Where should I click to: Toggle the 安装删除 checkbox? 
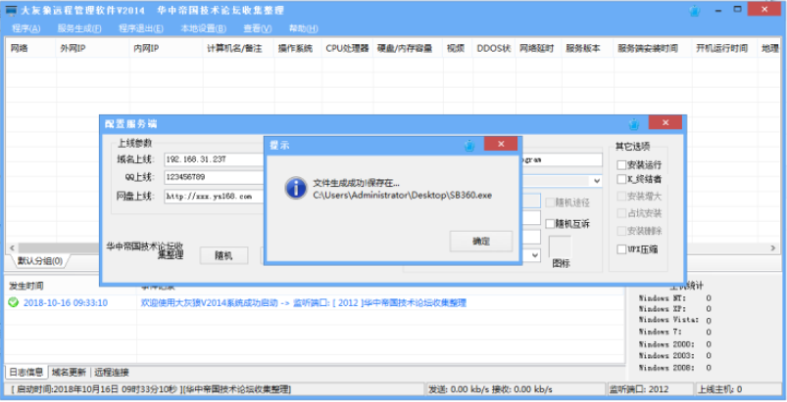tap(622, 231)
